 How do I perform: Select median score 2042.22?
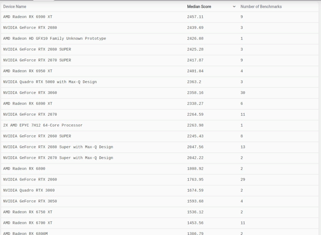click(x=195, y=158)
